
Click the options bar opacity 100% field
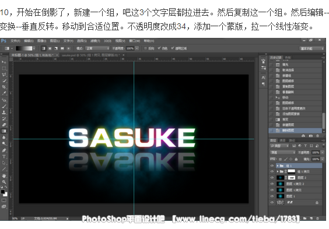click(130, 48)
